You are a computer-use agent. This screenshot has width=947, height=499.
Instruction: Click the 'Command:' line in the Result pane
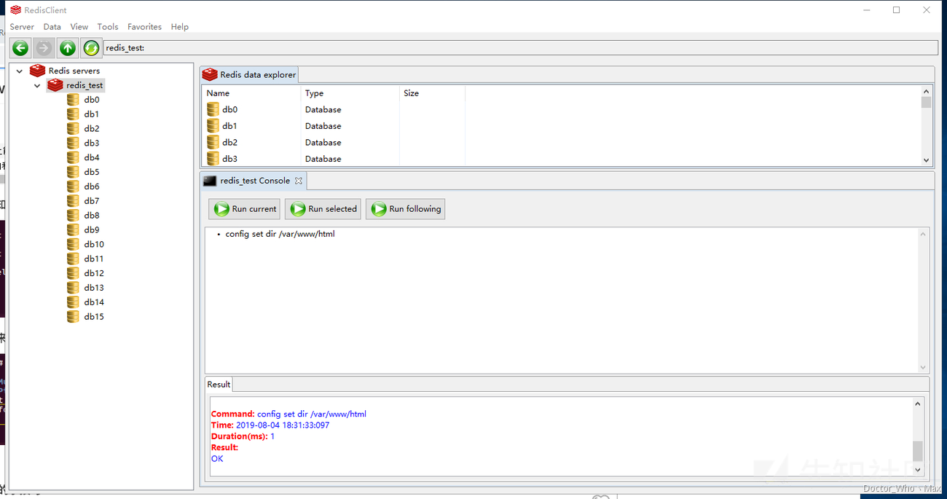point(288,414)
